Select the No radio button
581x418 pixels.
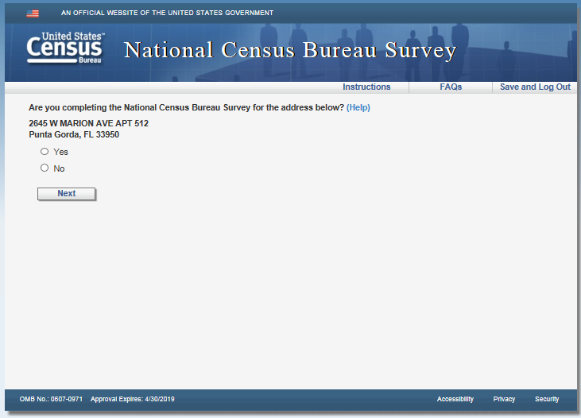coord(45,168)
